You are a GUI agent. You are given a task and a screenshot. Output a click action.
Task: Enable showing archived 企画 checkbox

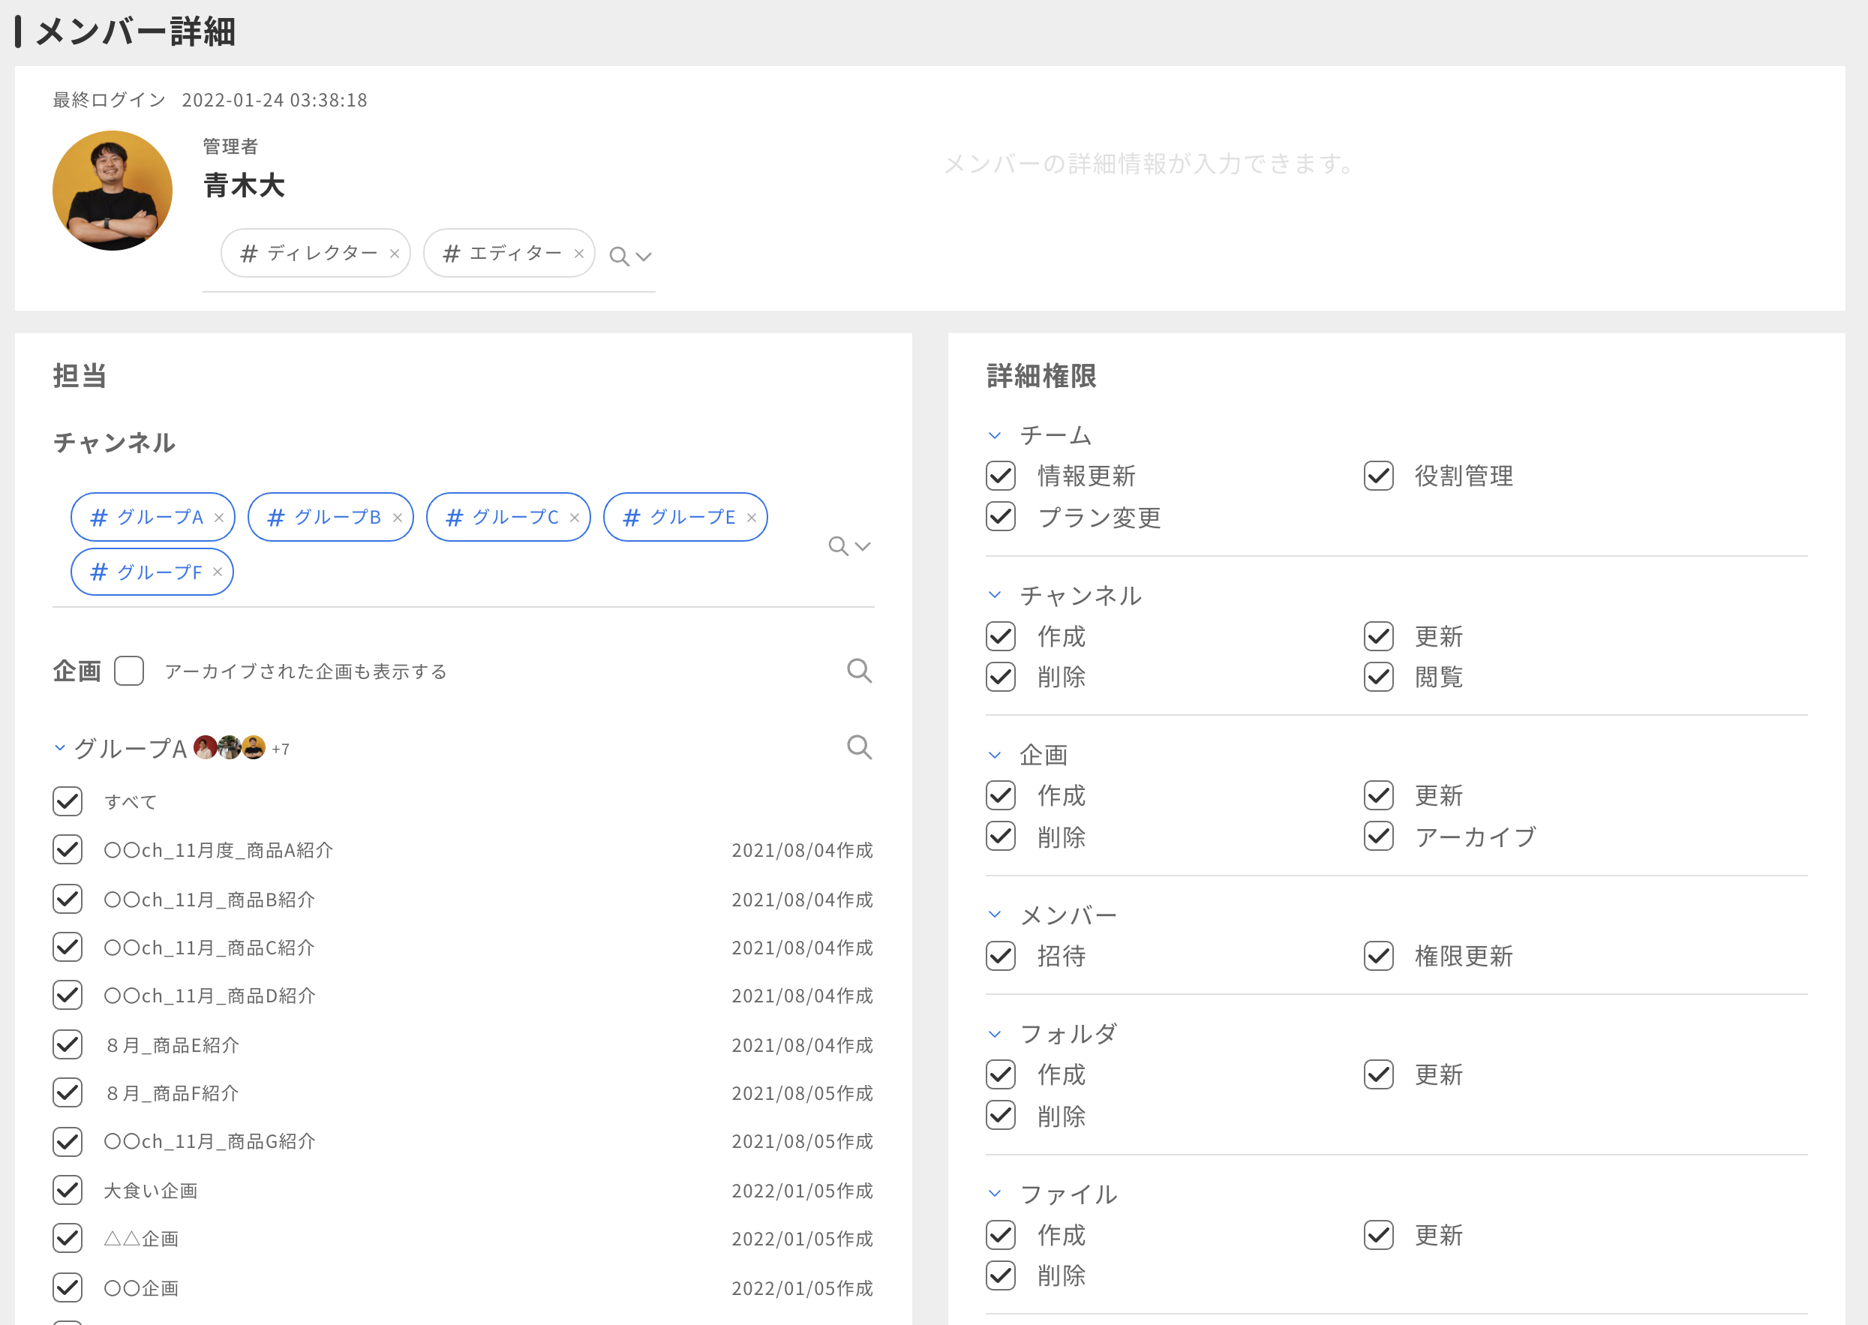point(129,671)
